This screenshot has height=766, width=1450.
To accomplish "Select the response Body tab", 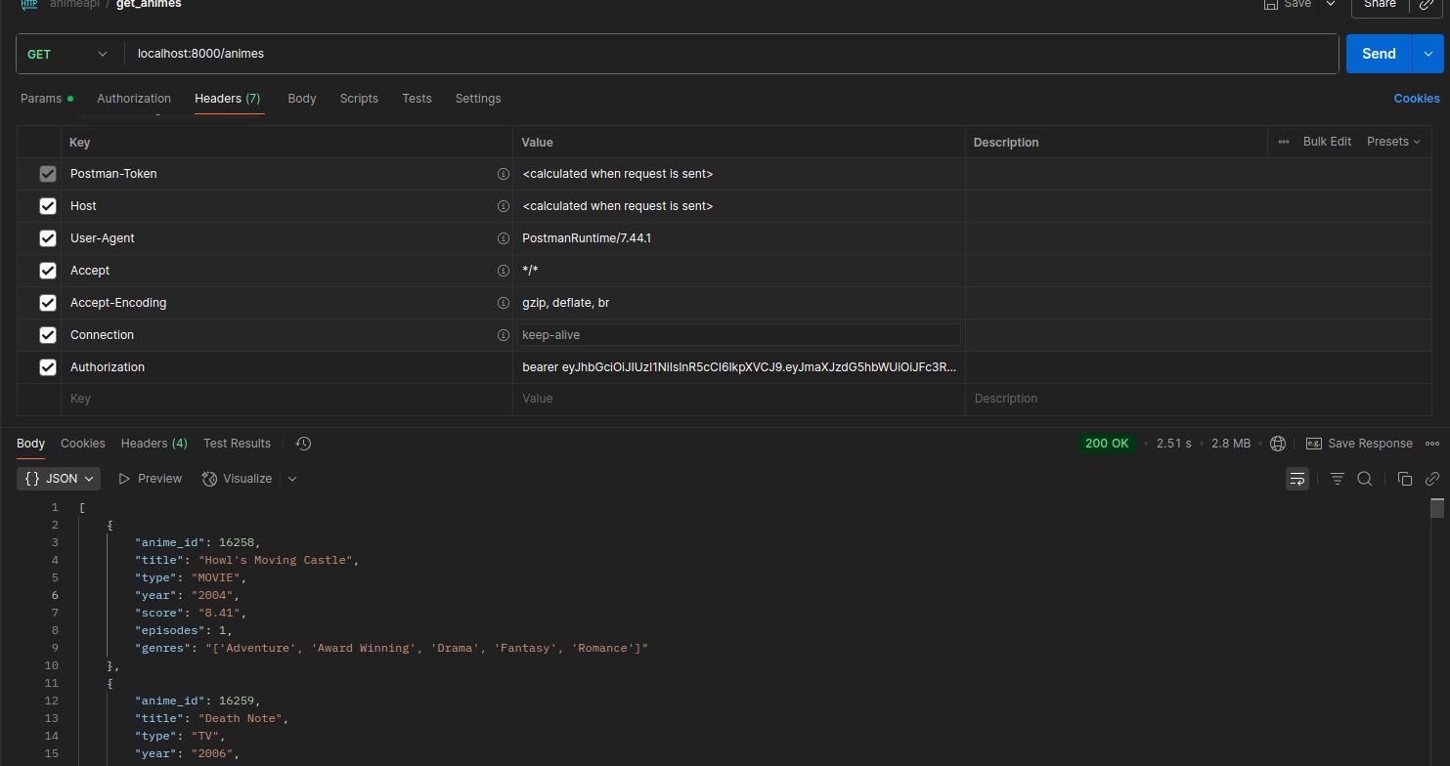I will 31,444.
